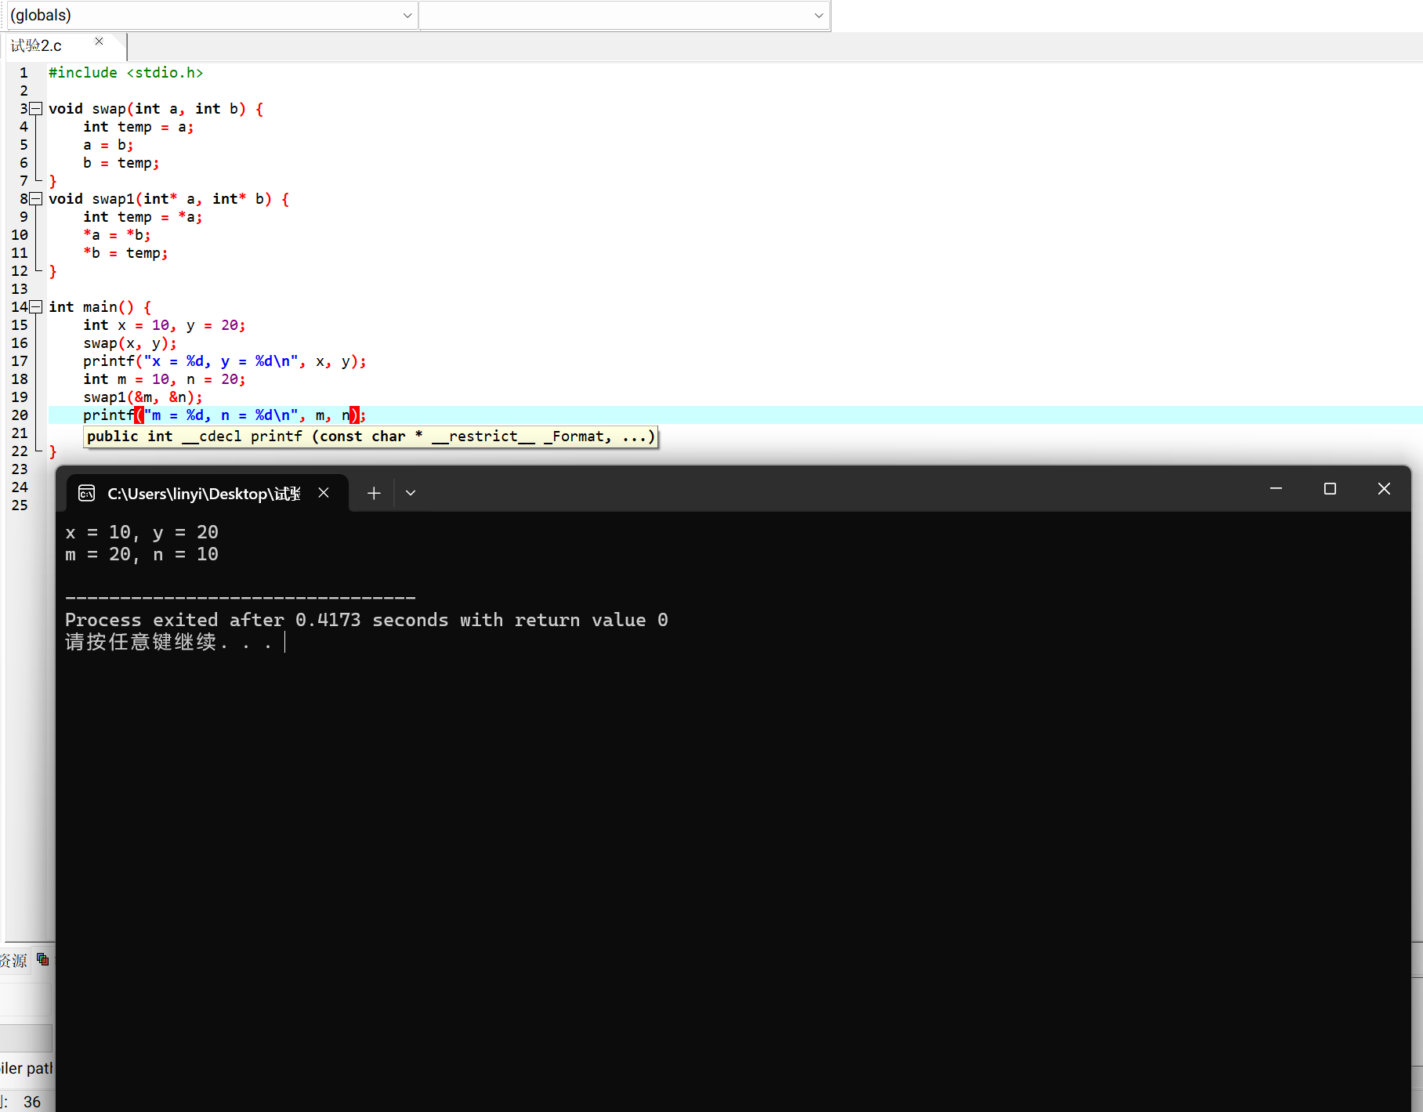Collapse the swap function fold at line 3
This screenshot has height=1112, width=1423.
tap(35, 109)
